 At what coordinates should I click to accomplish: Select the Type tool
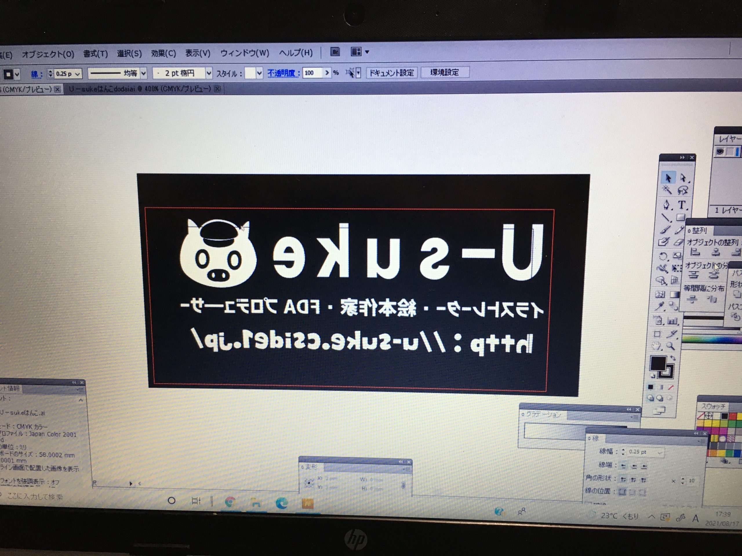coord(682,204)
